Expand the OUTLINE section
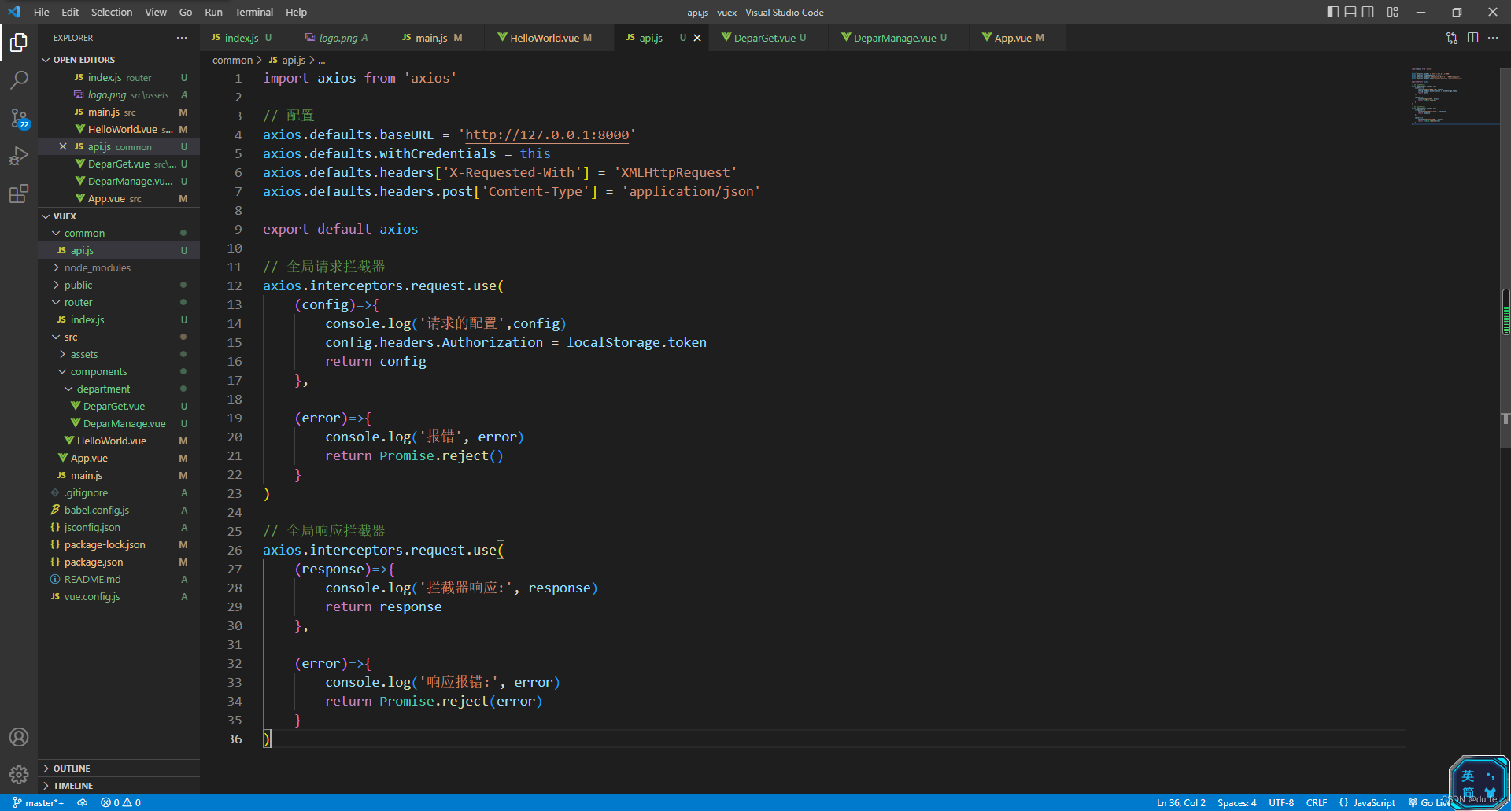The height and width of the screenshot is (811, 1511). pos(72,769)
